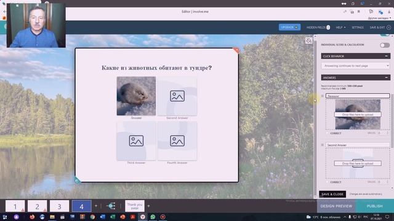The image size is (394, 221).
Task: Open Design Preview
Action: coord(336,206)
